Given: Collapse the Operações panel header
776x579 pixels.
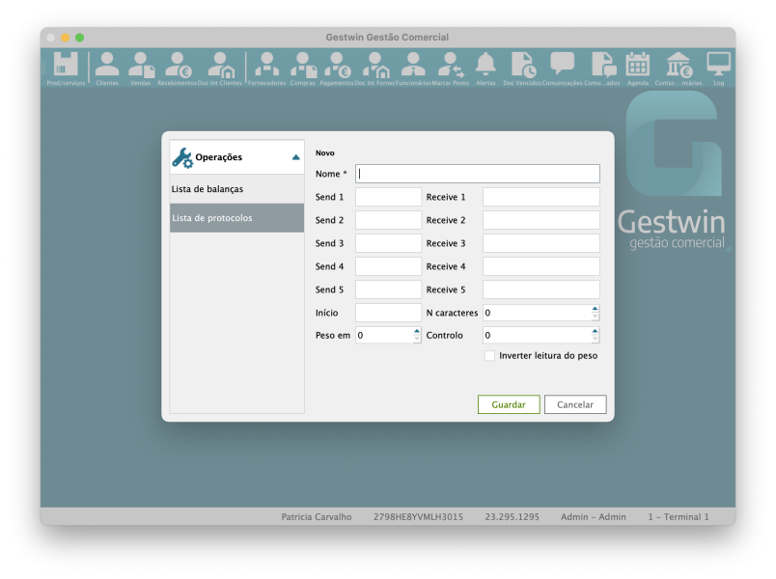Looking at the screenshot, I should coord(295,157).
